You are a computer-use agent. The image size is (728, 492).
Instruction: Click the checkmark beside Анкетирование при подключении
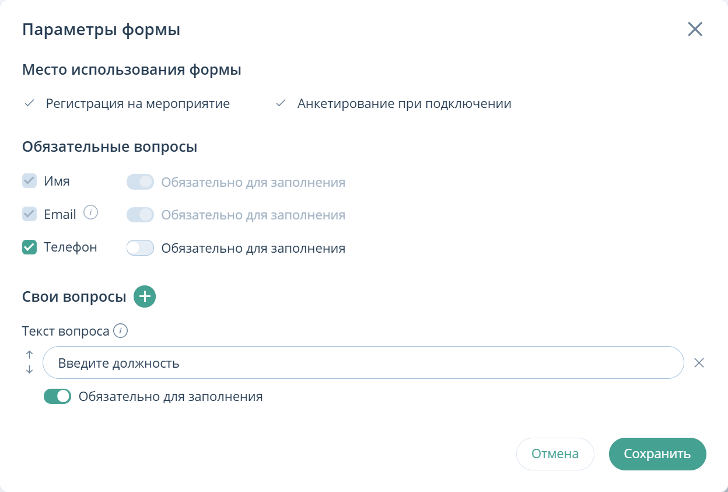(280, 103)
